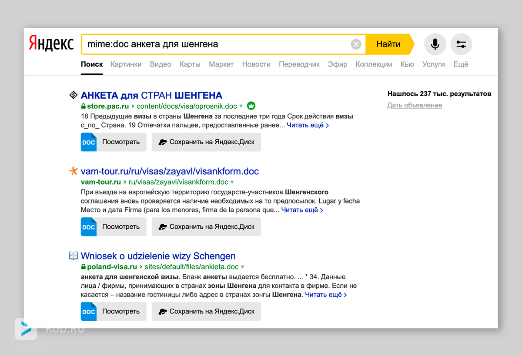Screen dimensions: 522x356
Task: Click the book favicon of the Wniosek result
Action: coord(74,256)
